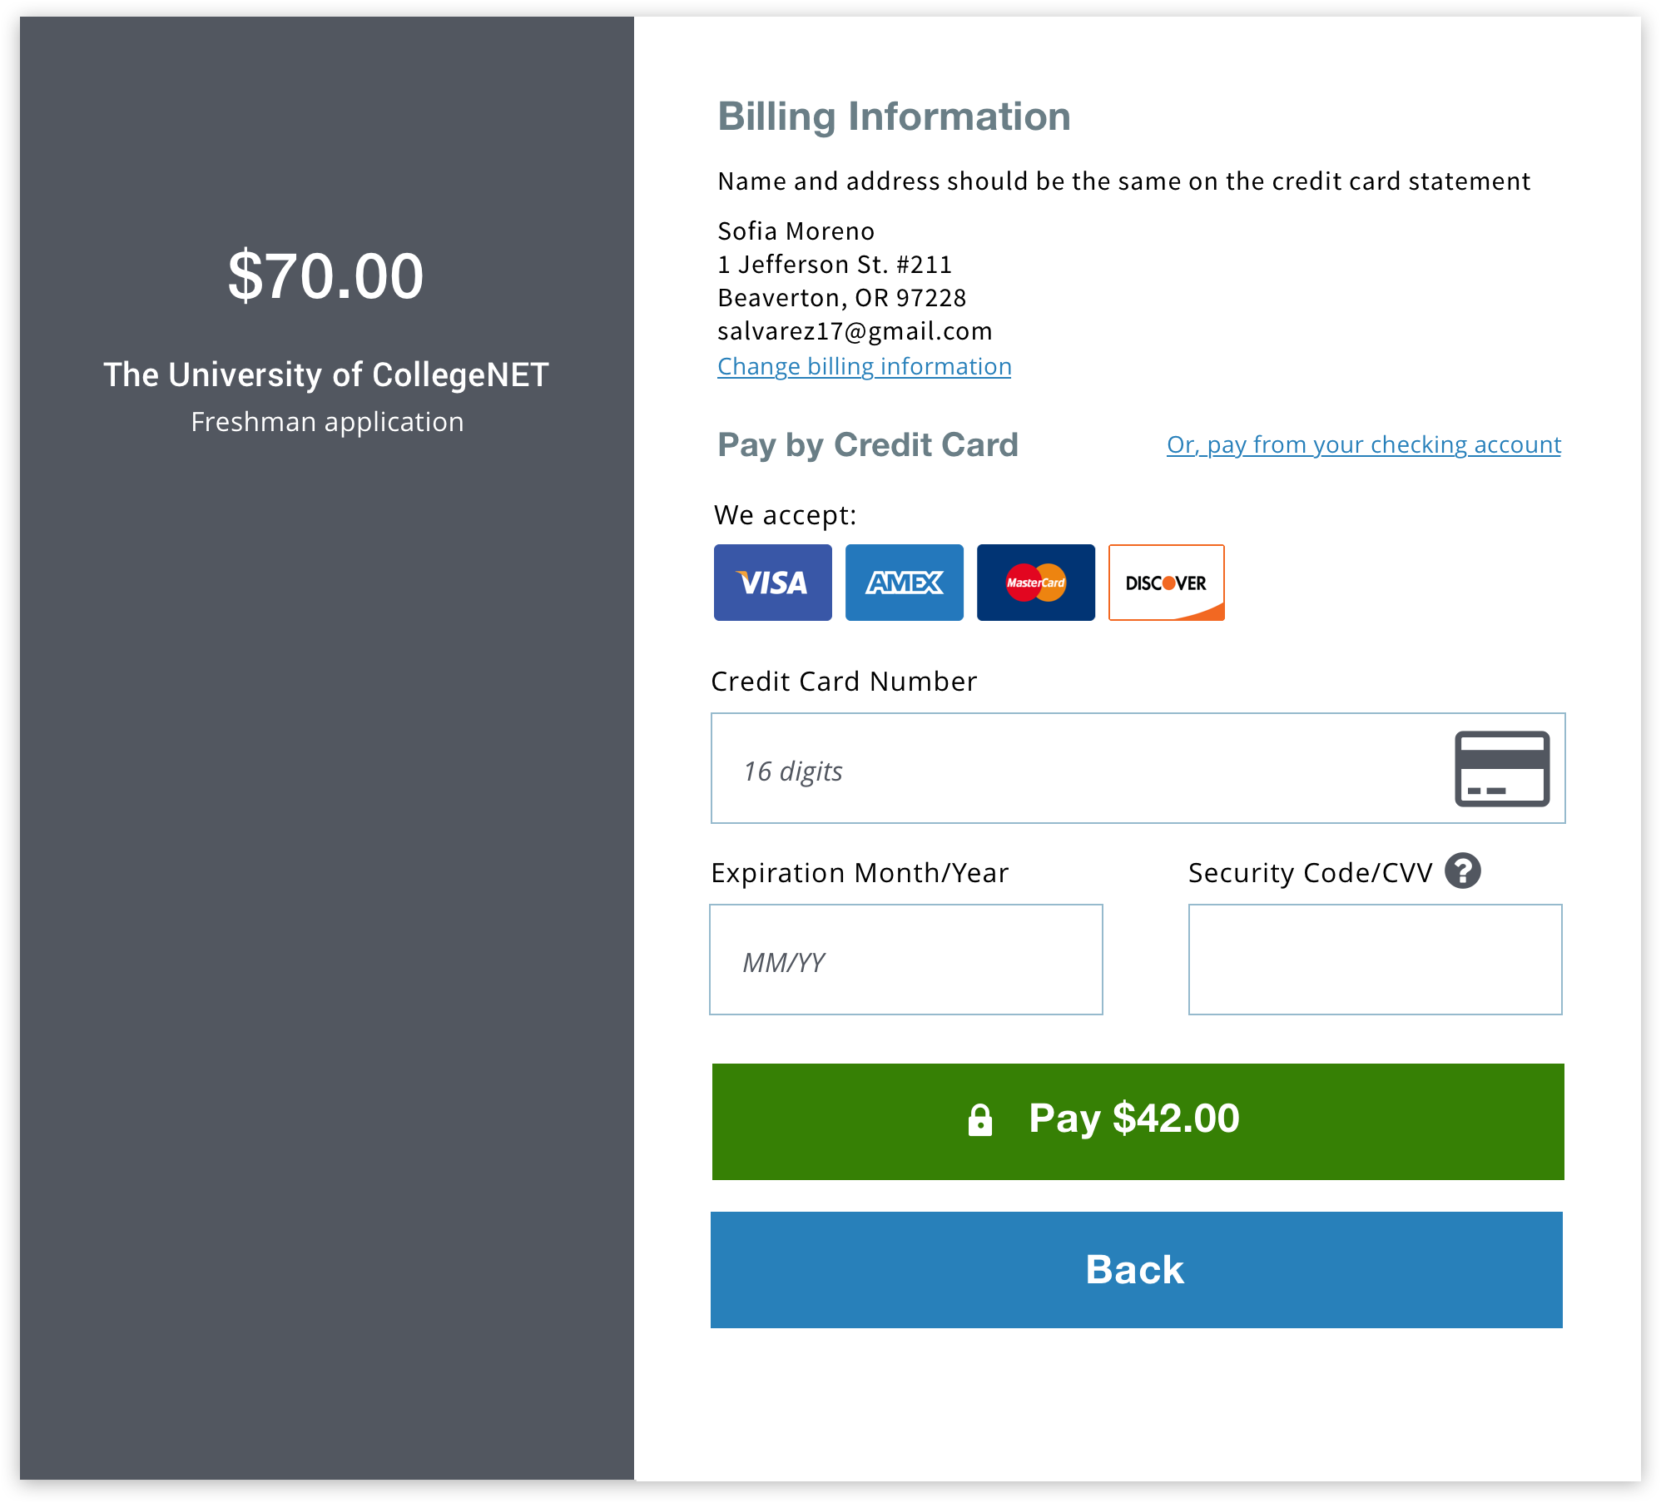Click the Freshman application label
Image resolution: width=1661 pixels, height=1503 pixels.
327,422
